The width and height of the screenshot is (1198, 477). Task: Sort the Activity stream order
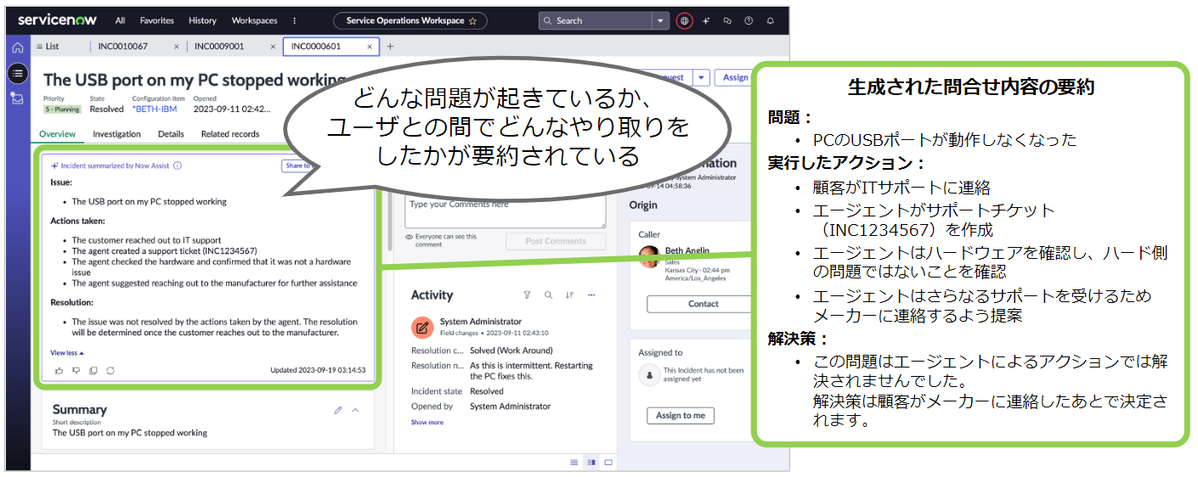(570, 295)
